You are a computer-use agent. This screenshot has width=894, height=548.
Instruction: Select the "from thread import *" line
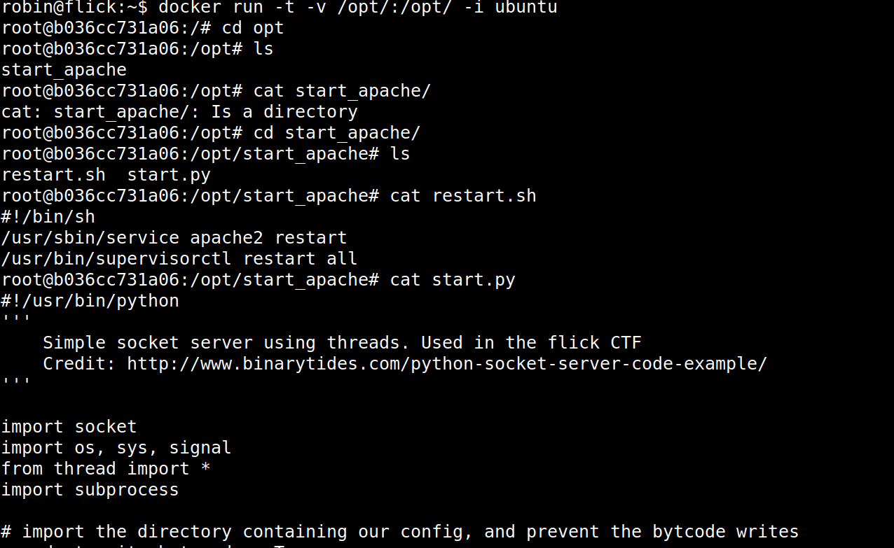tap(105, 469)
